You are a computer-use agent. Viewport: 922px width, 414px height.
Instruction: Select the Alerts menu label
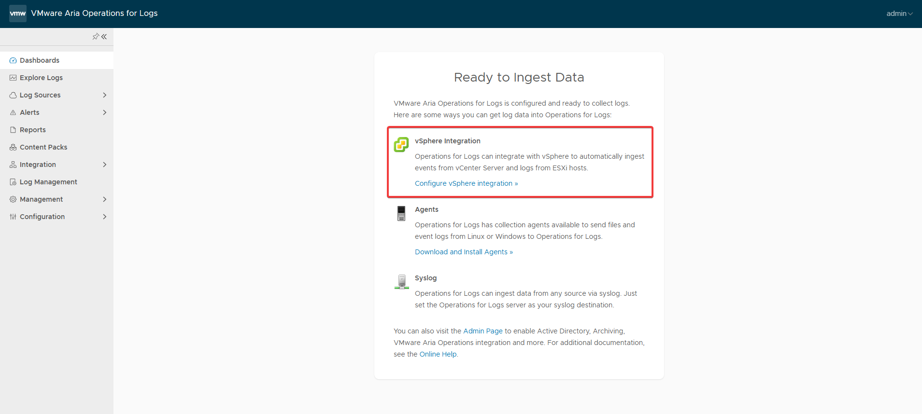[x=29, y=112]
